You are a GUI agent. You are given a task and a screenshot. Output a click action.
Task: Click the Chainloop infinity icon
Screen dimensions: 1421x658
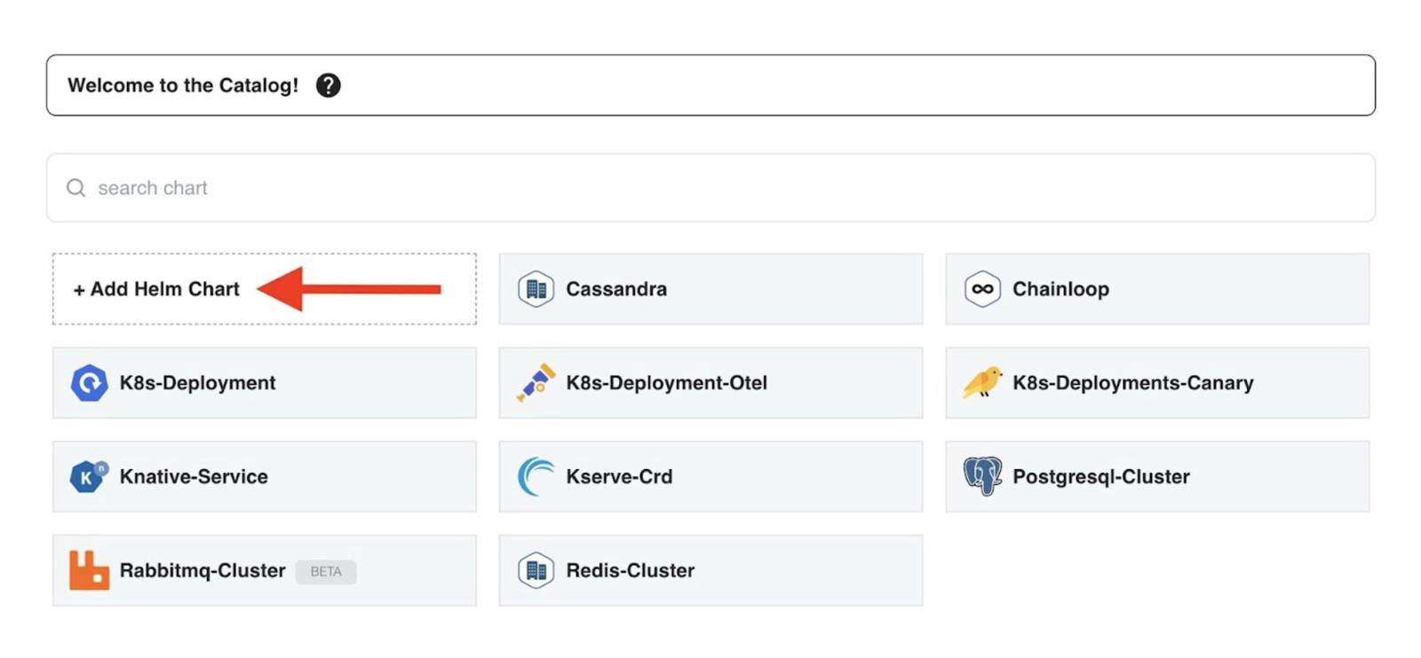(982, 289)
